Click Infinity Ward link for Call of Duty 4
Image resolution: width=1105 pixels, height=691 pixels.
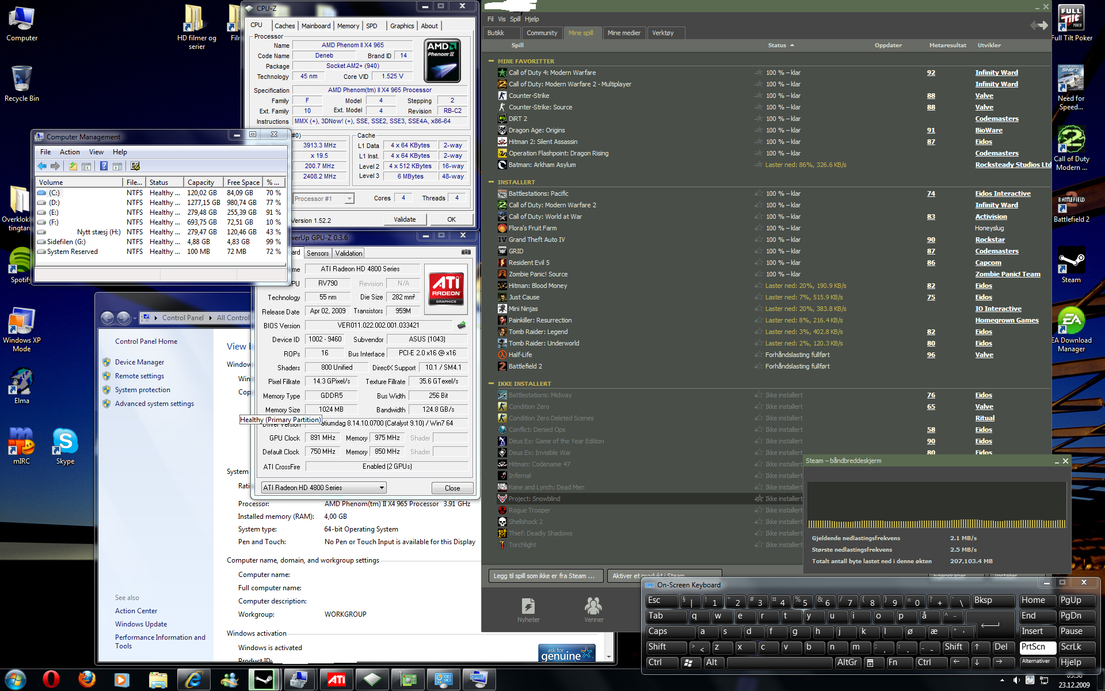point(996,73)
